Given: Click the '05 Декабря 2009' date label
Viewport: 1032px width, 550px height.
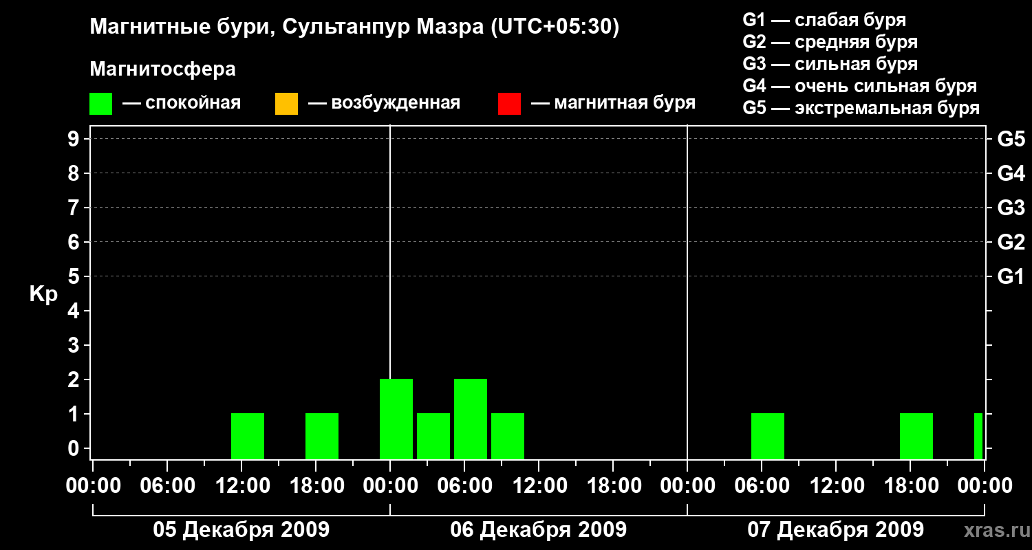Looking at the screenshot, I should pyautogui.click(x=241, y=530).
